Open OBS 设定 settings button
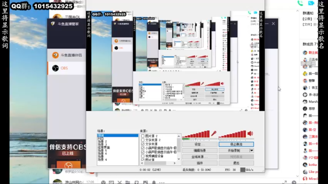This screenshot has width=328, height=184. point(200,144)
